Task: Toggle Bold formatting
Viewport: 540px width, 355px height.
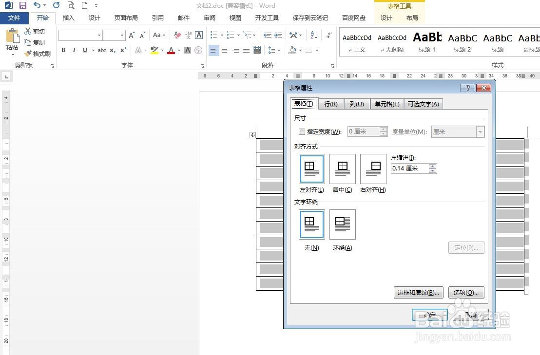Action: click(x=63, y=50)
